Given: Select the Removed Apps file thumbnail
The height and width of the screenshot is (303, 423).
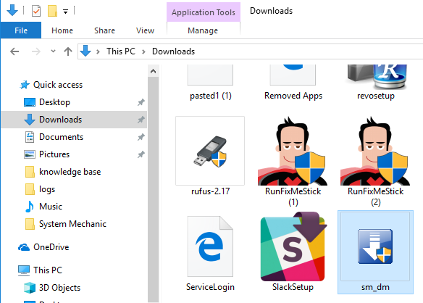Looking at the screenshot, I should 293,75.
